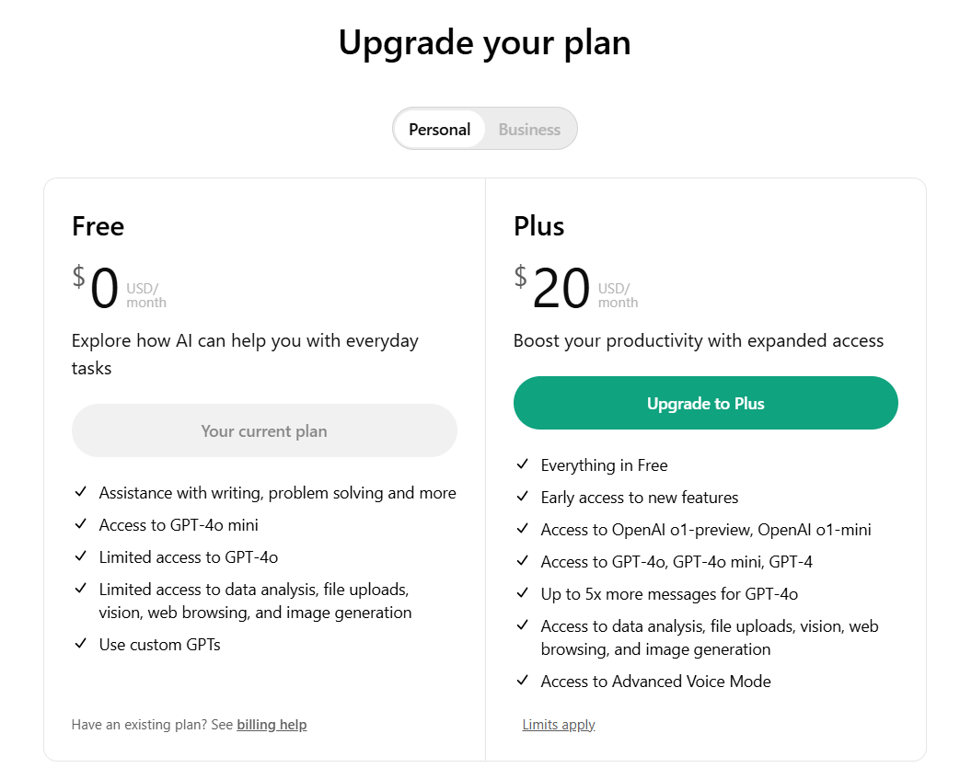Click checkmark next to Assistance with writing
Image resolution: width=960 pixels, height=768 pixels.
81,492
